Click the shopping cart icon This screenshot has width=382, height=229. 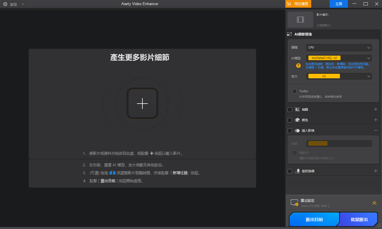[x=289, y=4]
